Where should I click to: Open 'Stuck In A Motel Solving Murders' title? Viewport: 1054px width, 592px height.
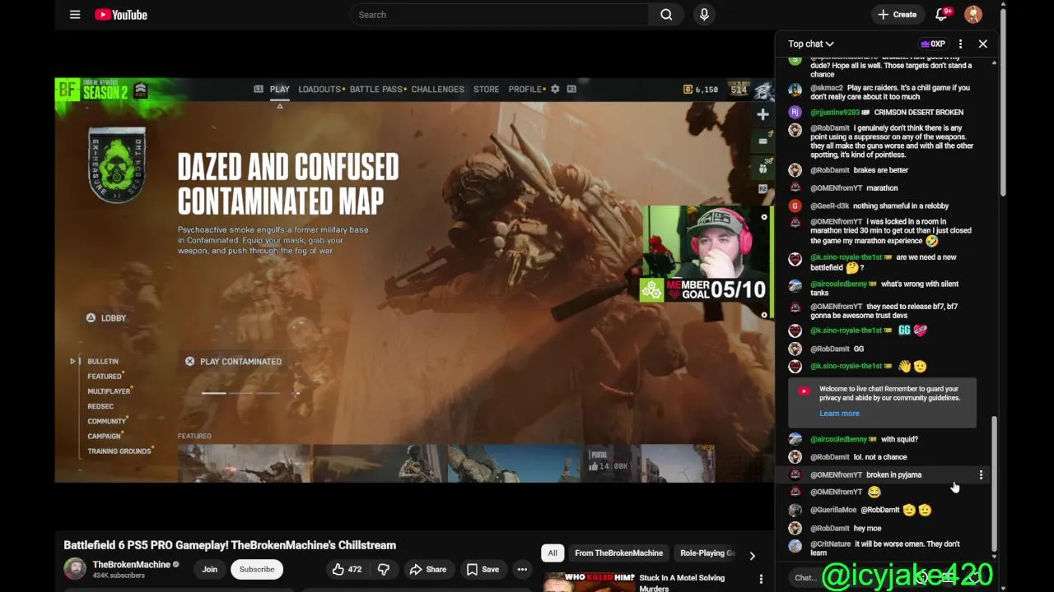coord(682,583)
